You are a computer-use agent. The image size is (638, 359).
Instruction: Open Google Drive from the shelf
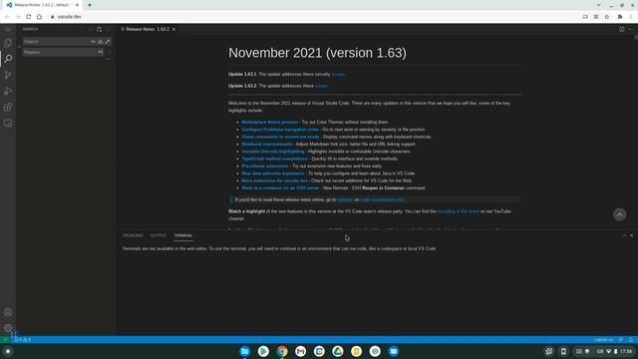[338, 351]
